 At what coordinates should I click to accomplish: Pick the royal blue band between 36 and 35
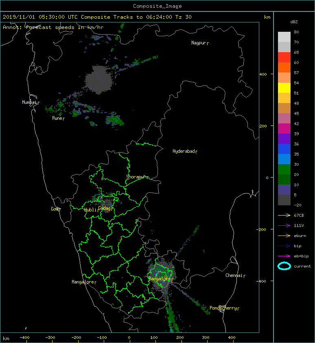click(x=284, y=149)
